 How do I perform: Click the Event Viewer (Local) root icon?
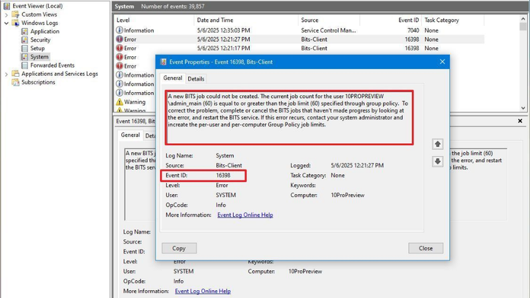(7, 6)
